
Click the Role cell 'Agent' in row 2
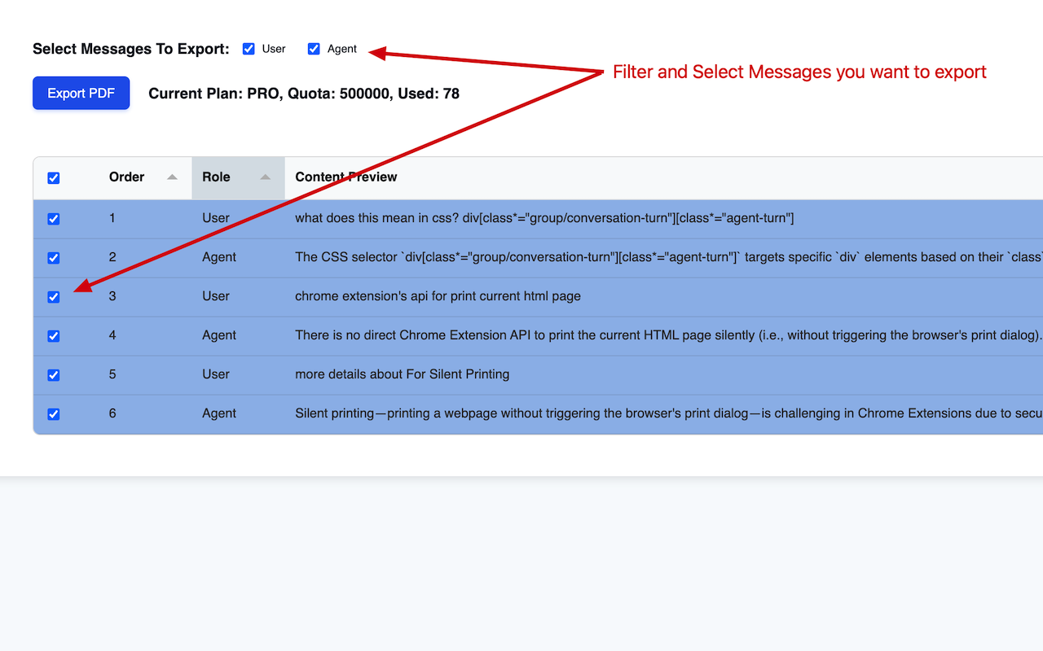pos(219,257)
